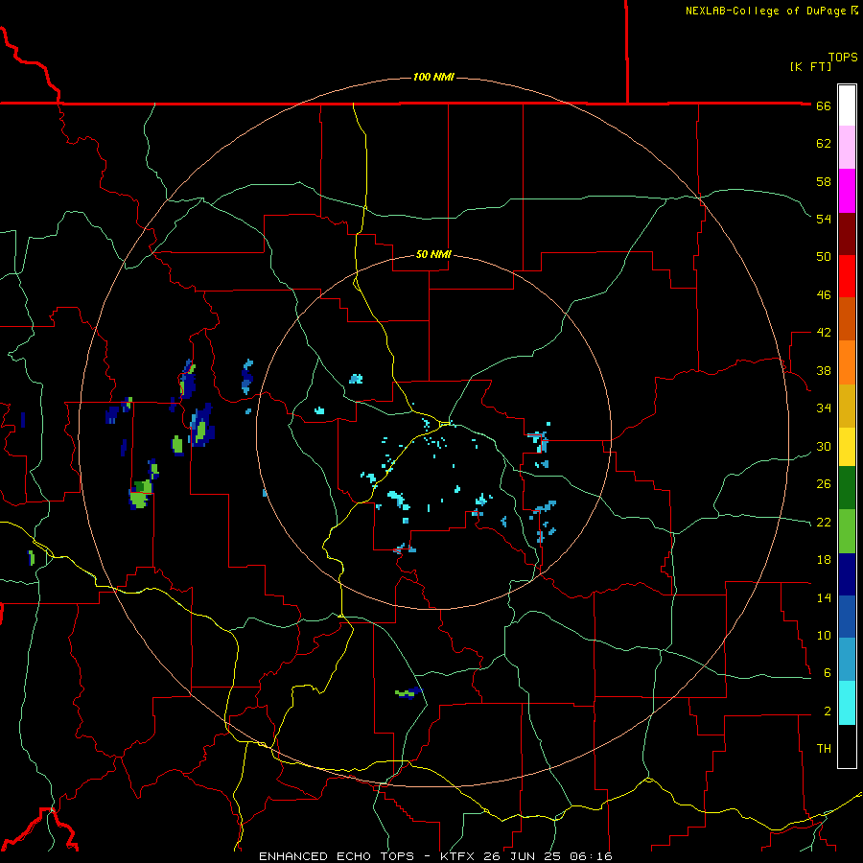This screenshot has width=863, height=863.
Task: Click the bright red legend swatch
Action: tap(847, 276)
